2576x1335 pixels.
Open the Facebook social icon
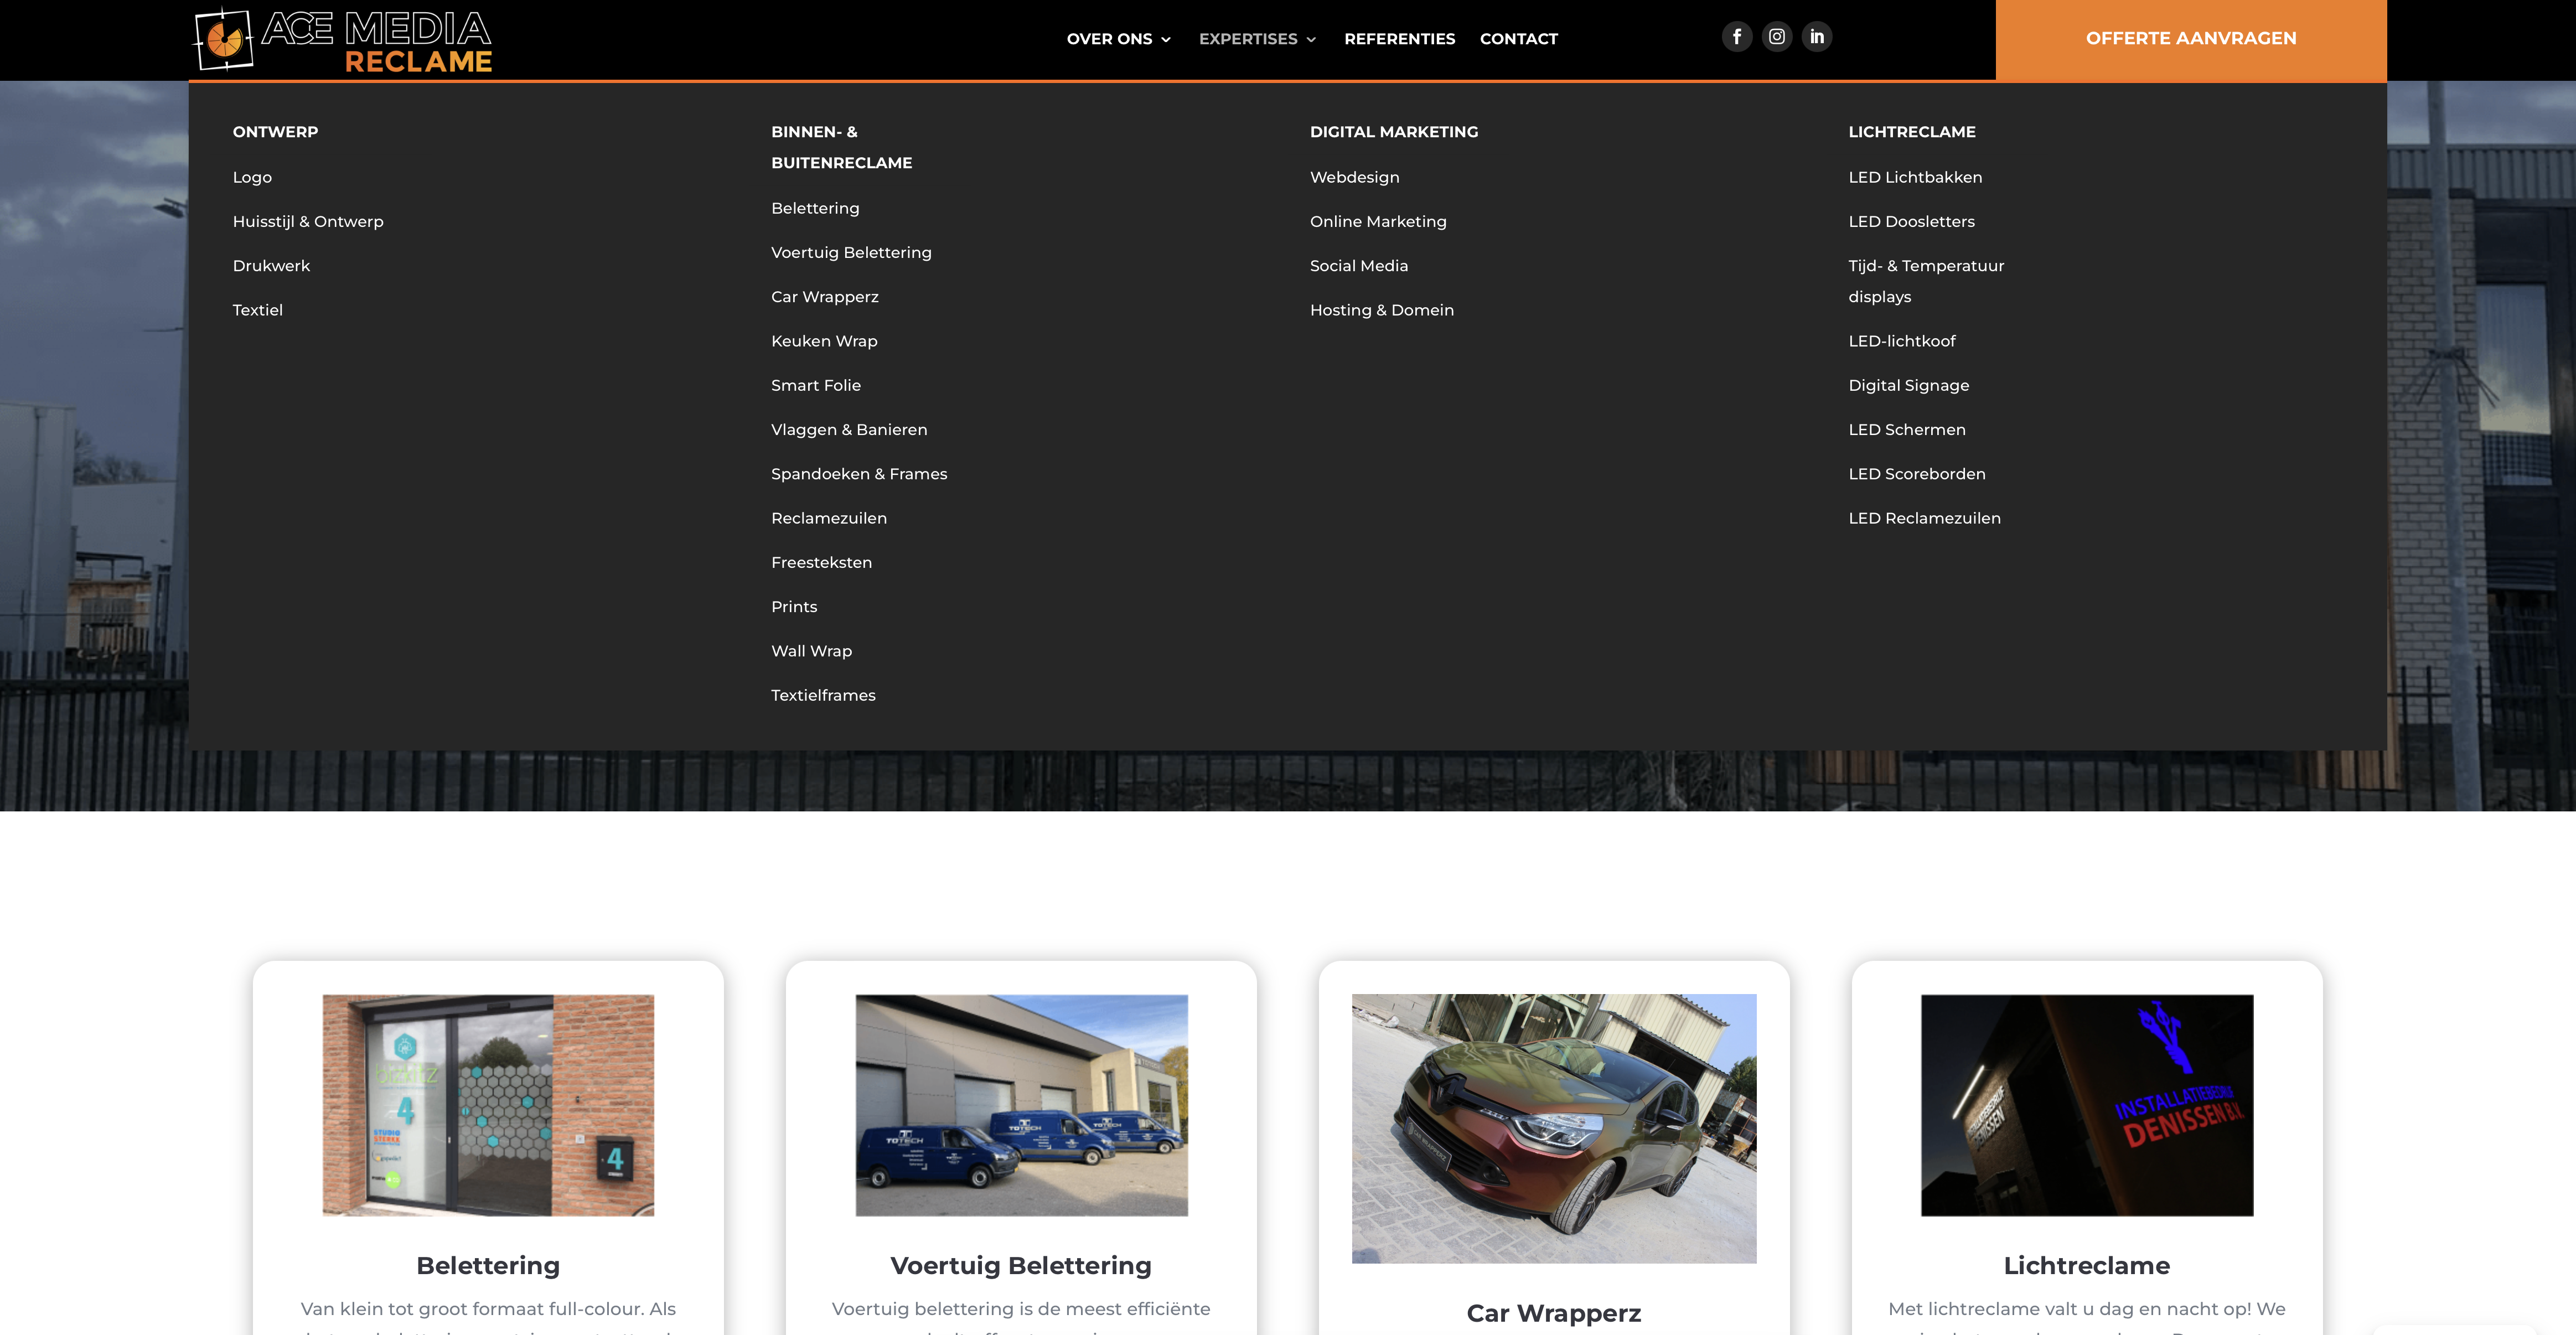click(x=1736, y=37)
